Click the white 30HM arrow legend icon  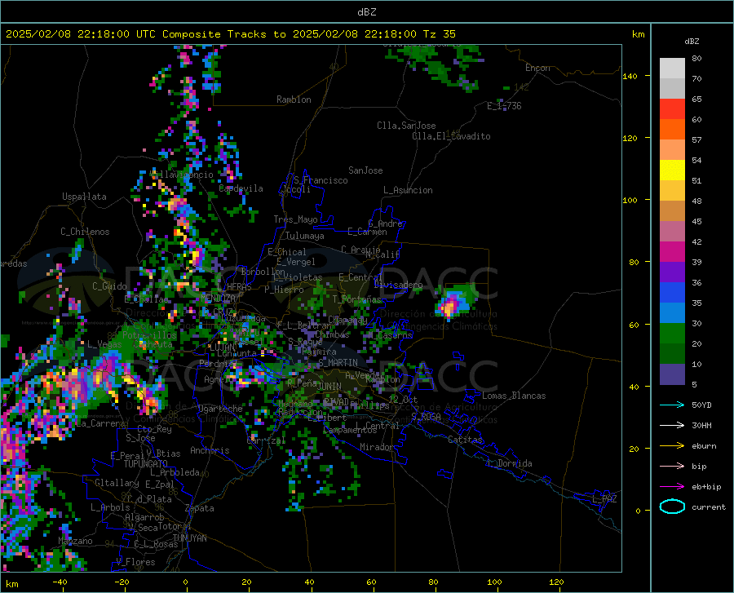coord(672,425)
